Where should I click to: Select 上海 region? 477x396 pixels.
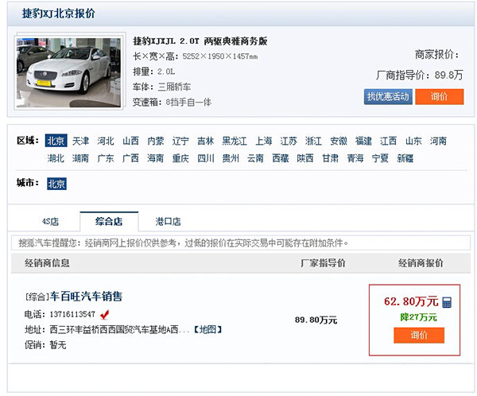pyautogui.click(x=263, y=141)
